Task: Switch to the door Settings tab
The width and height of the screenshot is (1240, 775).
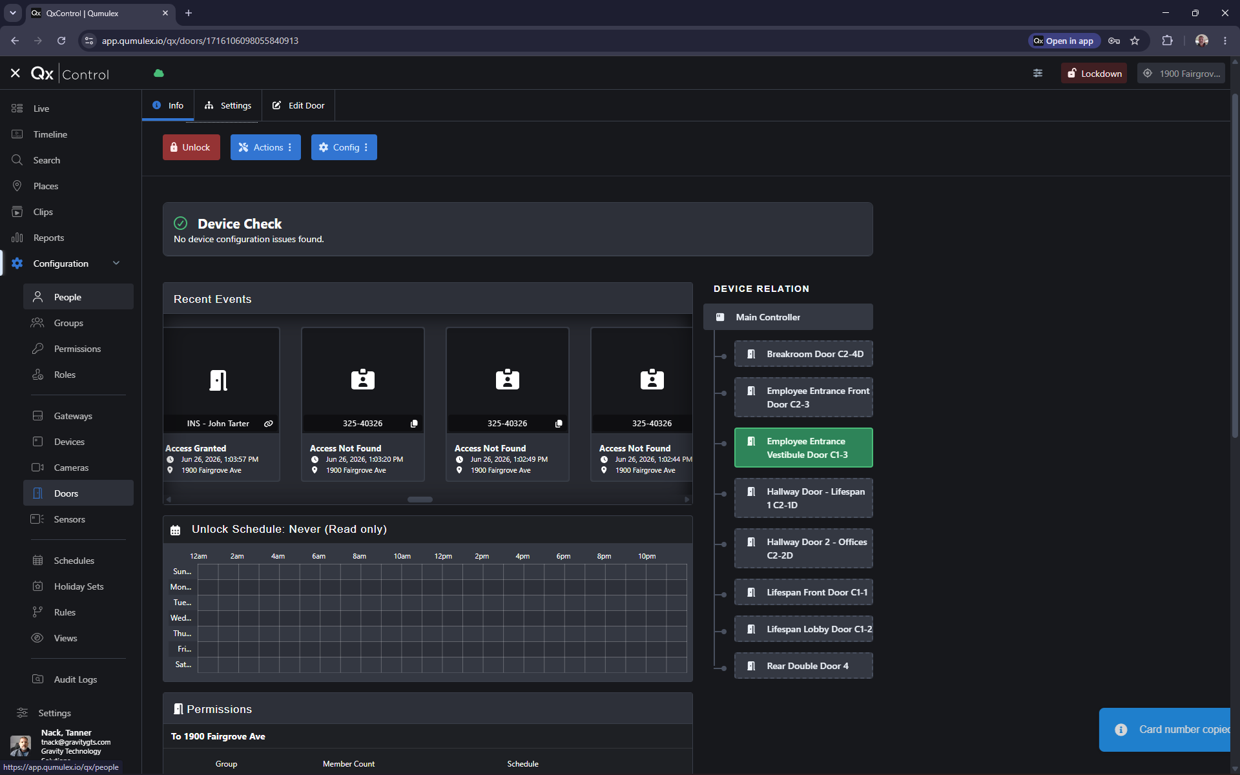Action: click(228, 105)
